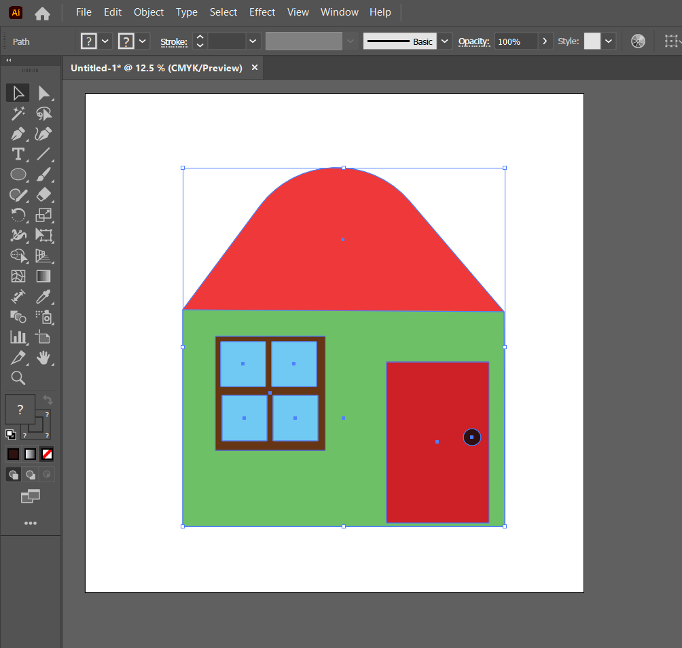Choose the Line Segment tool

43,154
